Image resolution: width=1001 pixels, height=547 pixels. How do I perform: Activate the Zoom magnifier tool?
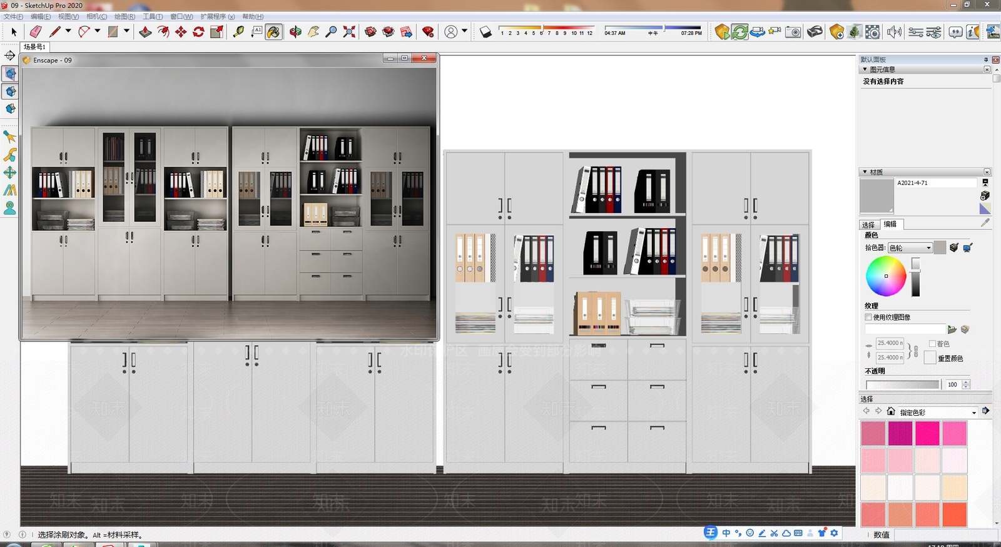click(332, 32)
